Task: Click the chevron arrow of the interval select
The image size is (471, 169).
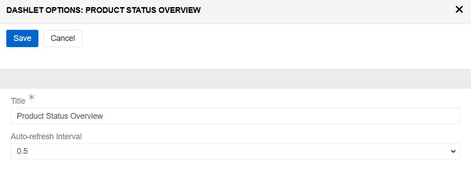Action: pos(453,152)
